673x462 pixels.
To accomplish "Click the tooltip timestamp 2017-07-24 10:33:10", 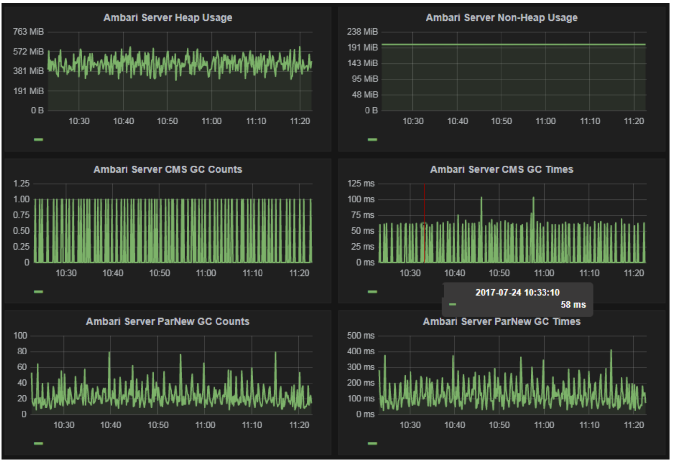I will click(517, 292).
